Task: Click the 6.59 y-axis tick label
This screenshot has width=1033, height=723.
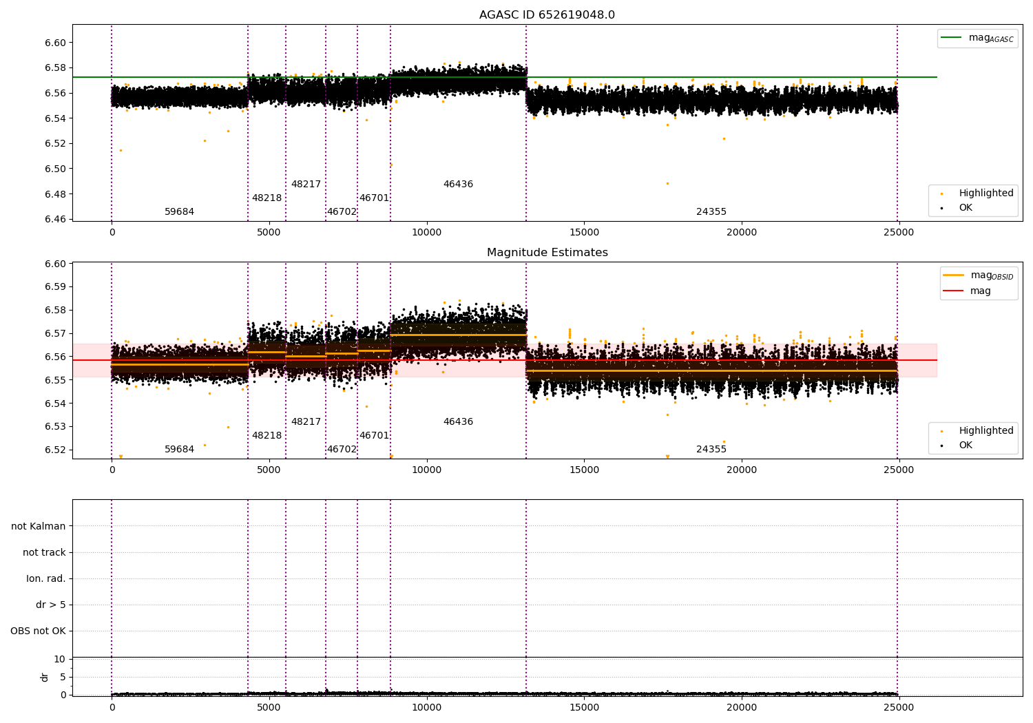Action: 55,287
